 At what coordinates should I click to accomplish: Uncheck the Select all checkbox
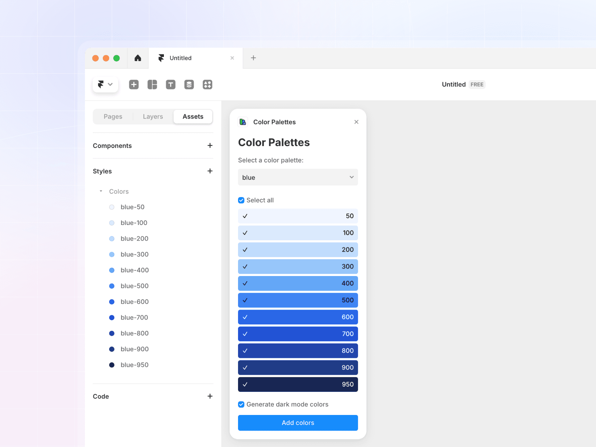(x=241, y=200)
